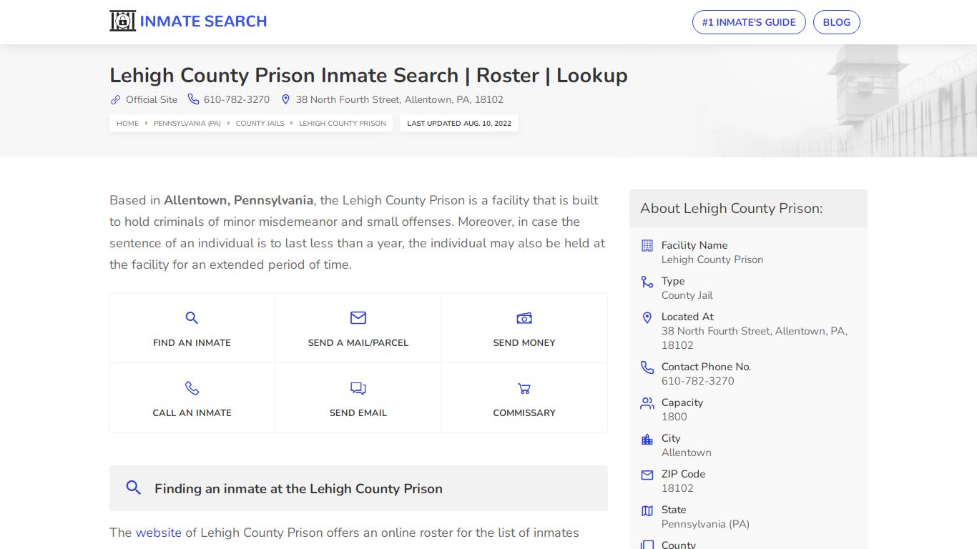Open the SEND MONEY tile
Viewport: 977px width, 549px height.
[x=524, y=328]
